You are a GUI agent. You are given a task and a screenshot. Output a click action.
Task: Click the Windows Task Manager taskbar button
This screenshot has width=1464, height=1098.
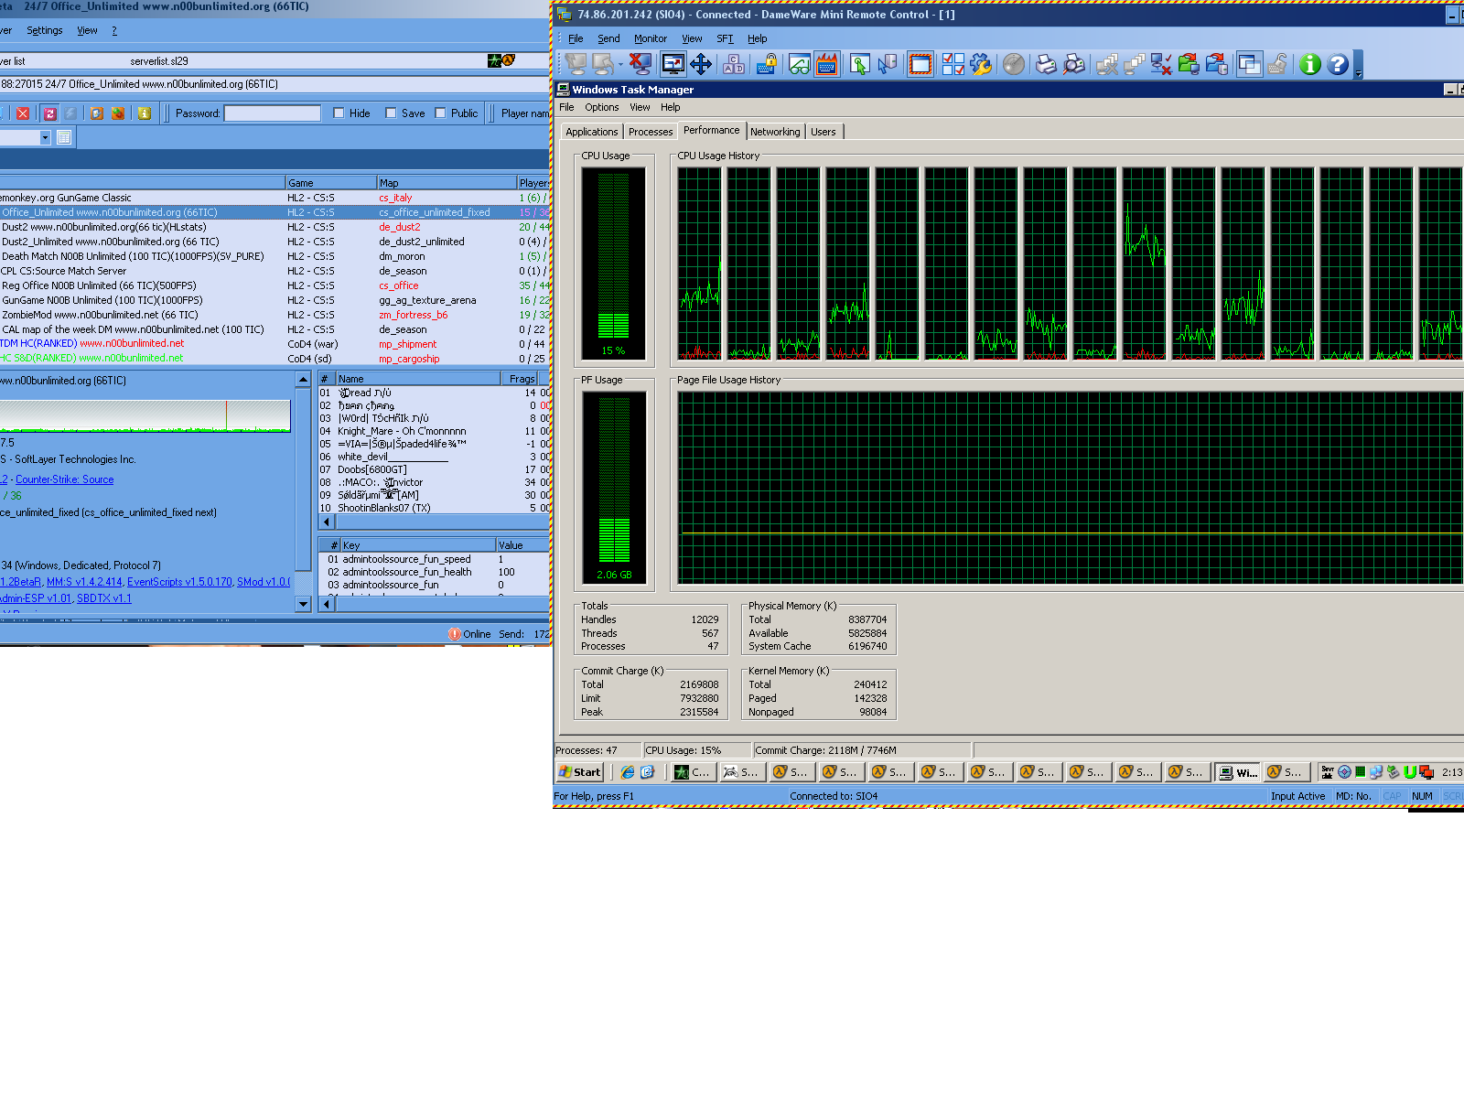coord(1237,772)
